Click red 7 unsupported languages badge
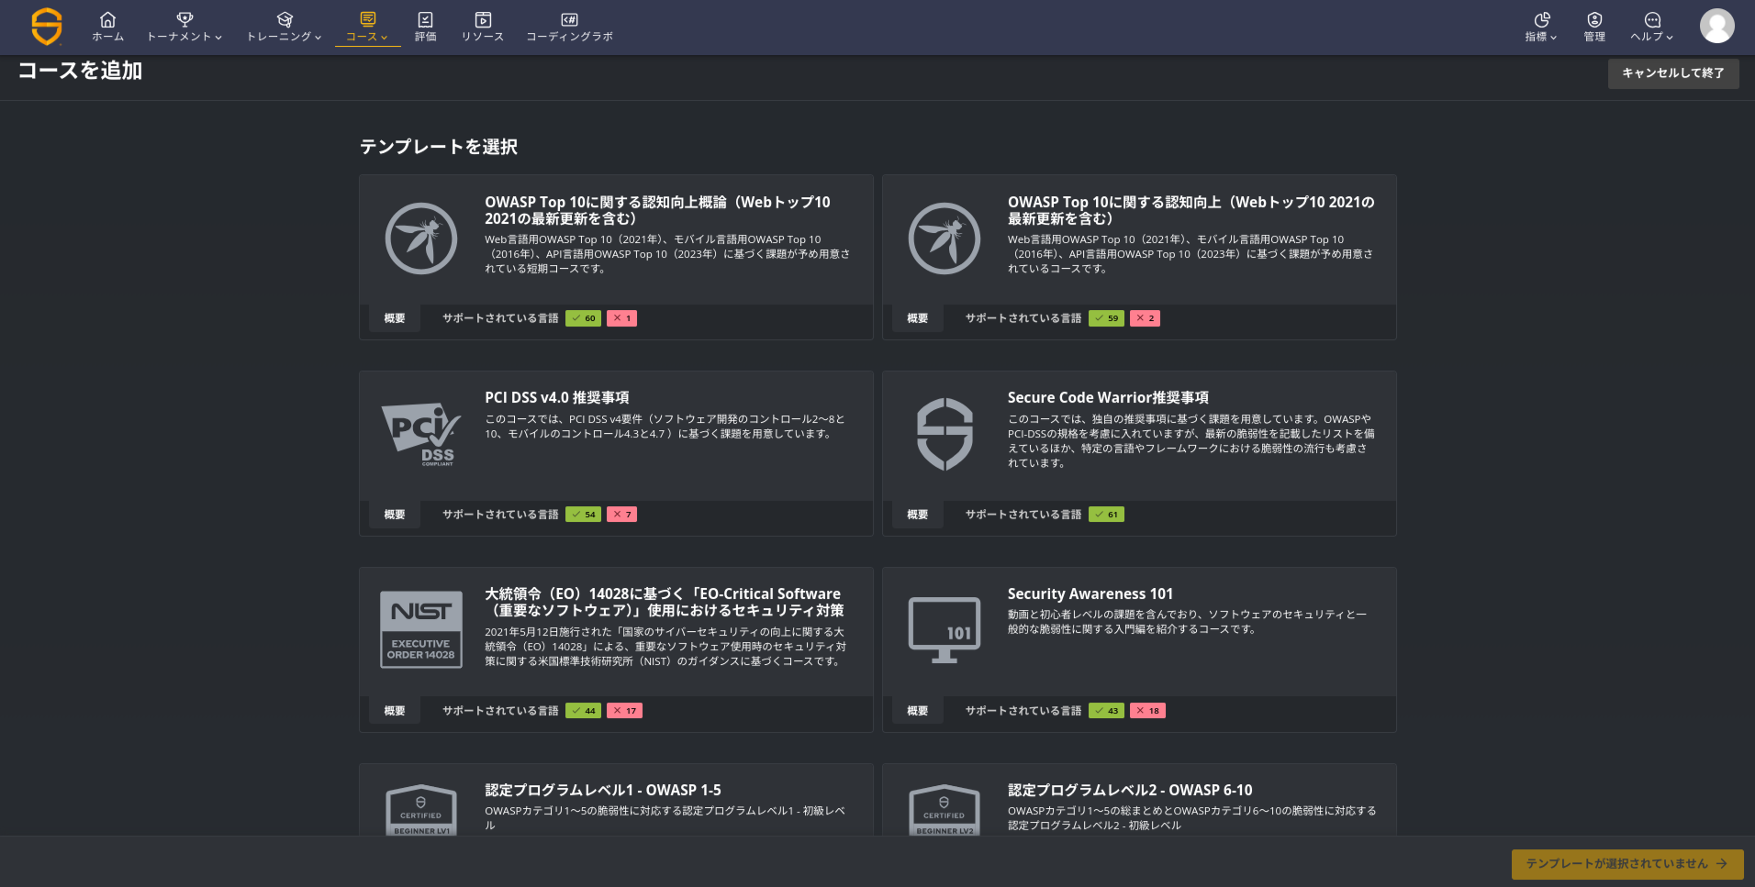The width and height of the screenshot is (1755, 887). click(621, 515)
